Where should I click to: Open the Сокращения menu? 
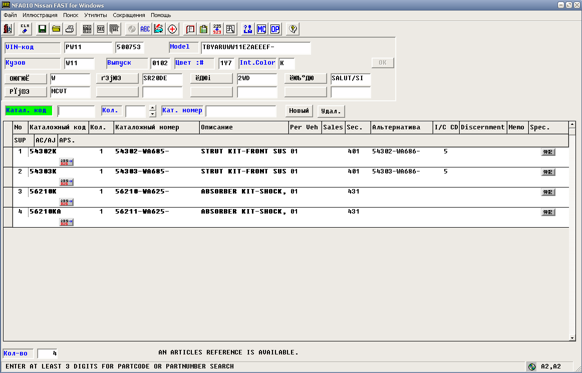point(129,15)
